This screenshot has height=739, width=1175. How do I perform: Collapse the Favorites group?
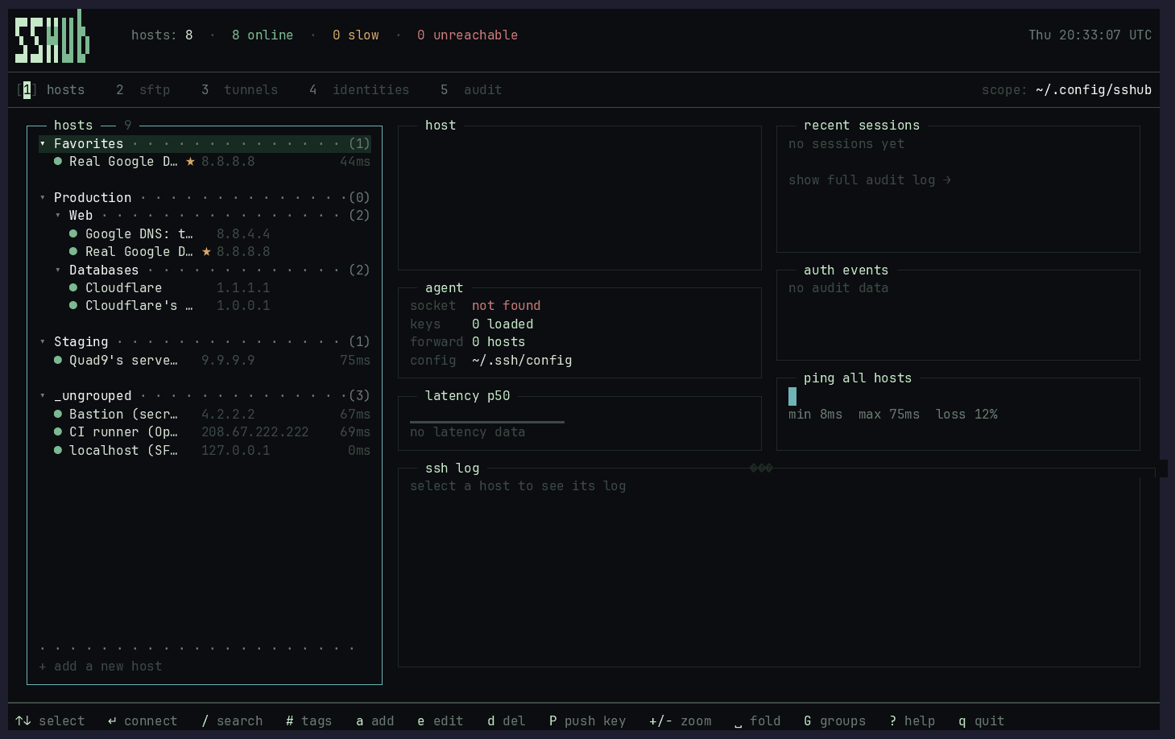tap(43, 143)
